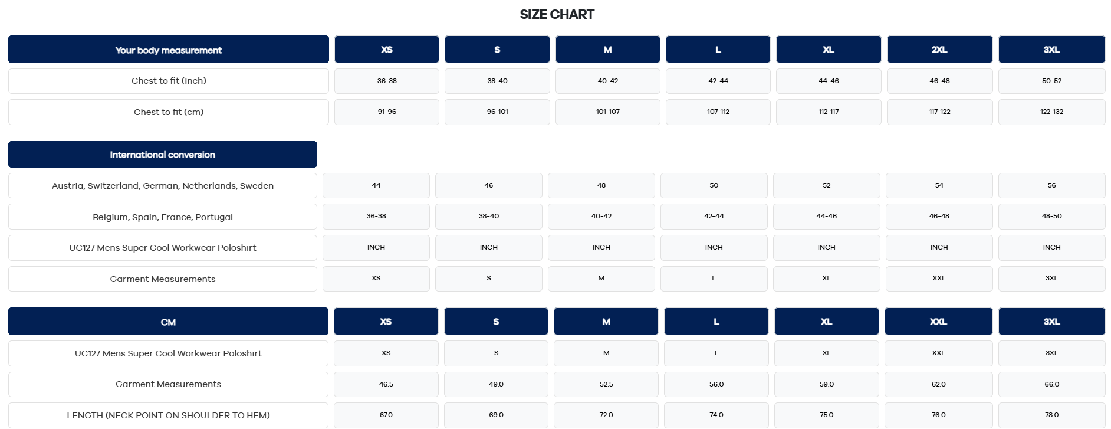The image size is (1111, 429).
Task: Select the Austria, Switzerland, German row label
Action: pos(163,186)
